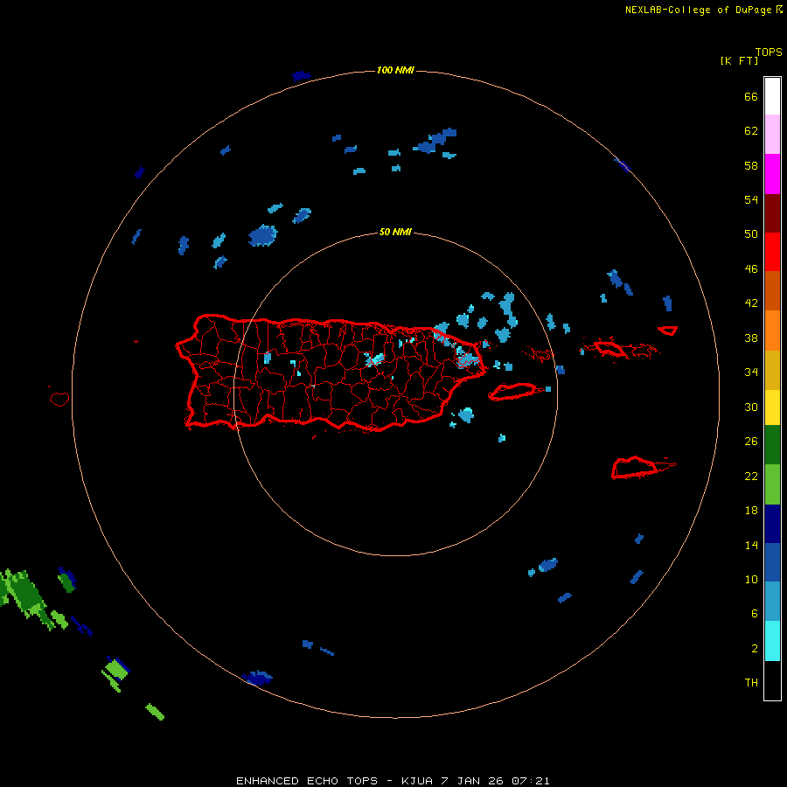Click the 100 NMI range ring label

coord(395,70)
